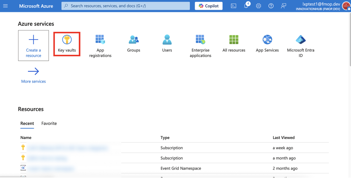Open Feedback icon in header
Image resolution: width=351 pixels, height=183 pixels.
click(x=283, y=6)
